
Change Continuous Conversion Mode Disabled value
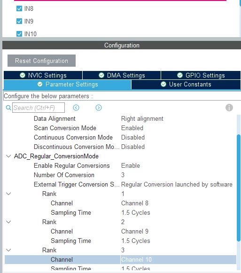(133, 137)
